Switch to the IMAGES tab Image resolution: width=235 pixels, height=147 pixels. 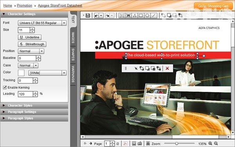pos(73,38)
